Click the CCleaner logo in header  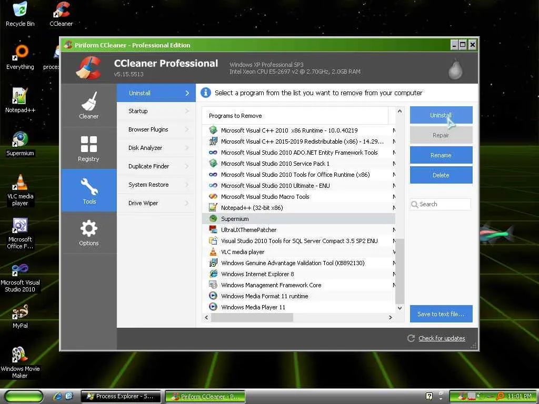88,68
